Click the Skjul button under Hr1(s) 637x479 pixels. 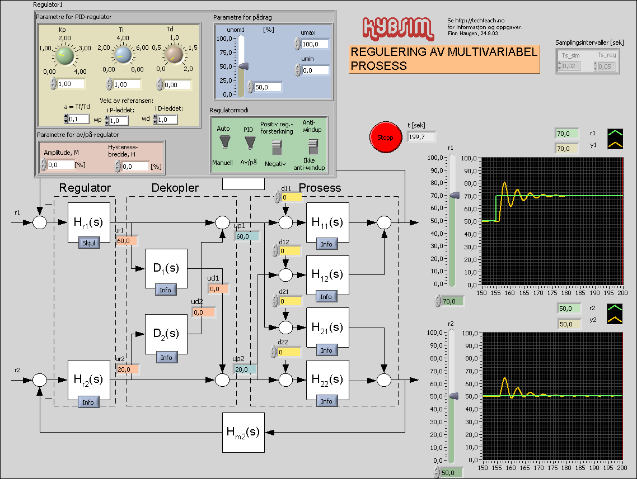[x=88, y=242]
